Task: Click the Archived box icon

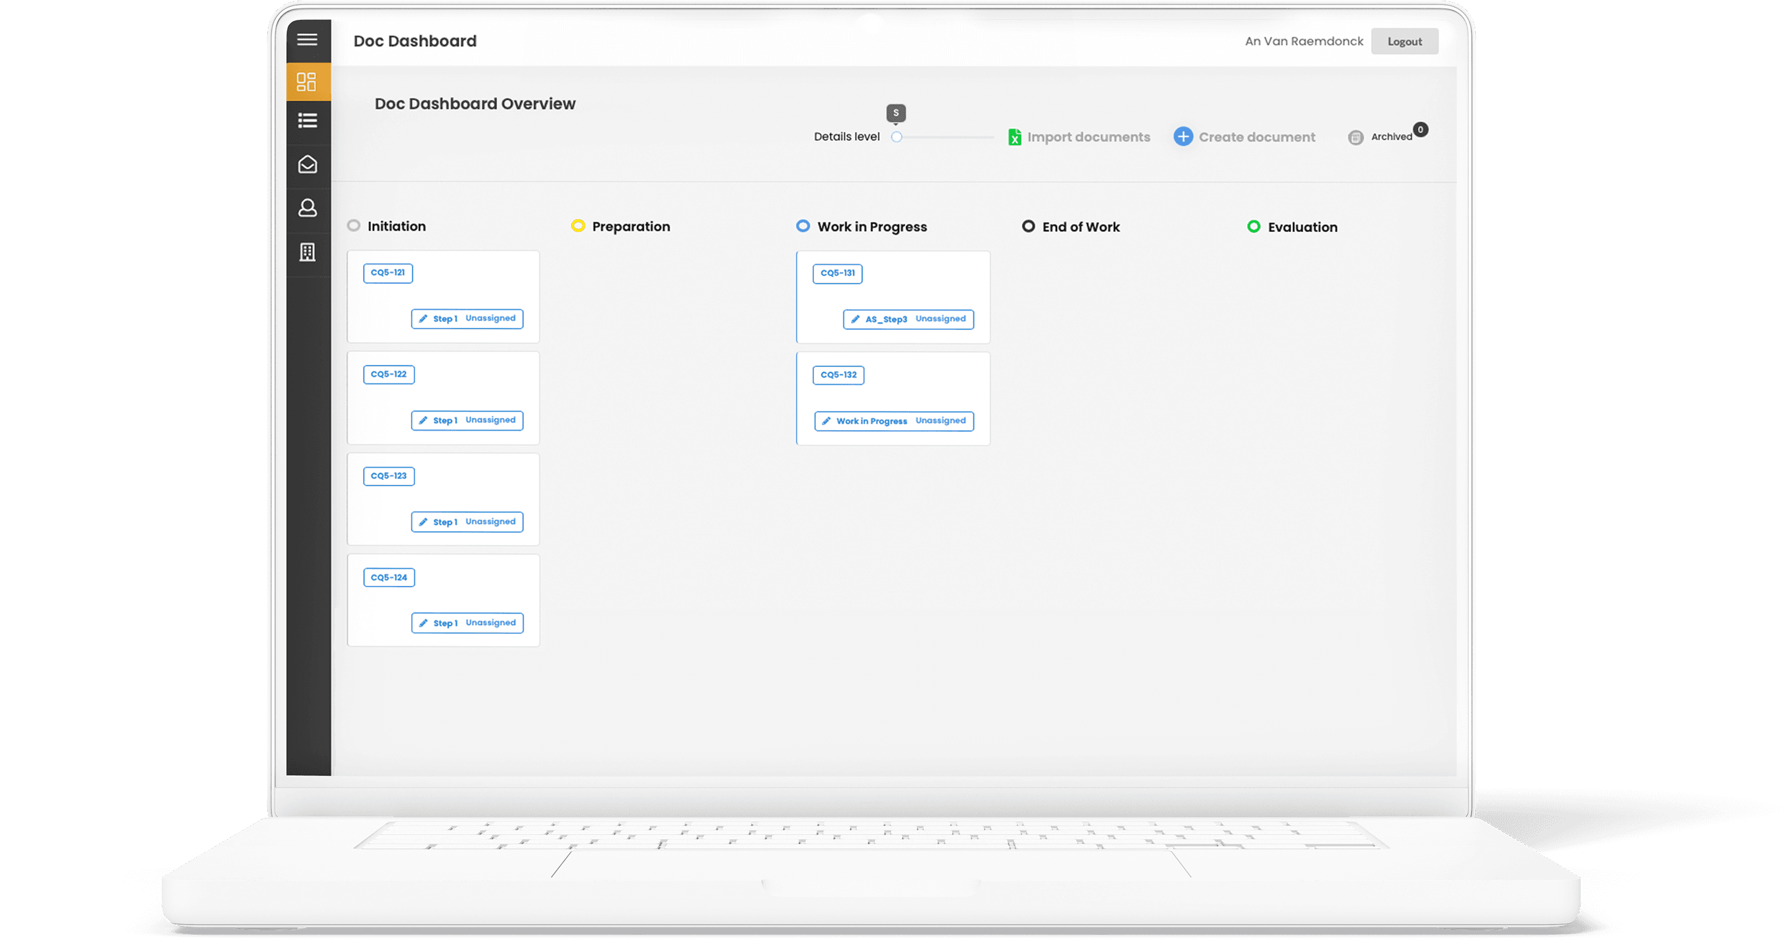Action: tap(1356, 137)
